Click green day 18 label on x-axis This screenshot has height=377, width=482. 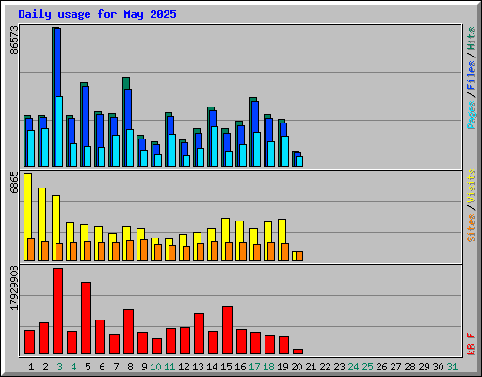[x=268, y=367]
